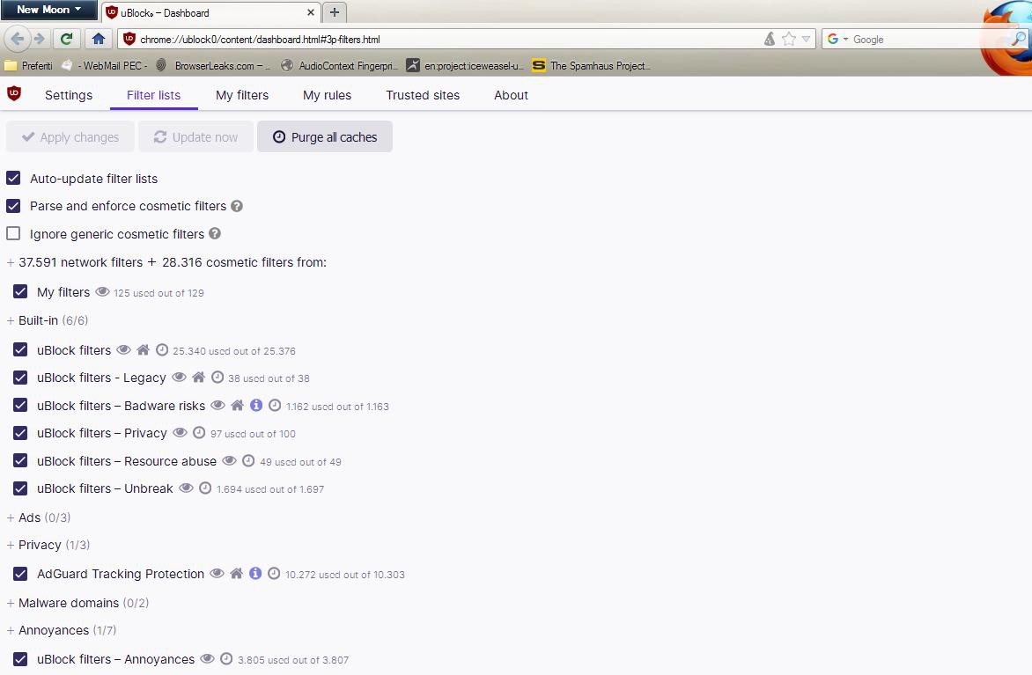This screenshot has height=675, width=1032.
Task: Open info icon for AdGuard Tracking Protection
Action: click(x=255, y=573)
